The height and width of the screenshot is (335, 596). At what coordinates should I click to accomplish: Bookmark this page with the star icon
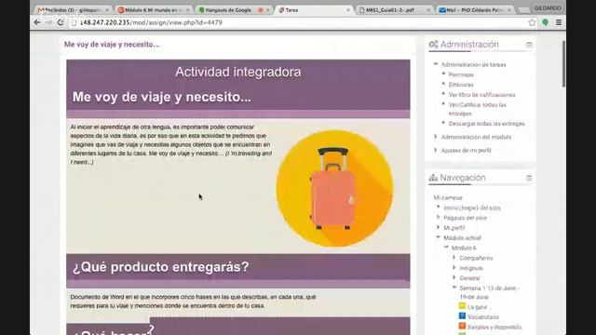[532, 22]
